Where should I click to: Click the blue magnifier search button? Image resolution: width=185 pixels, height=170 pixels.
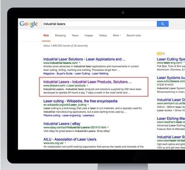[x=163, y=24]
